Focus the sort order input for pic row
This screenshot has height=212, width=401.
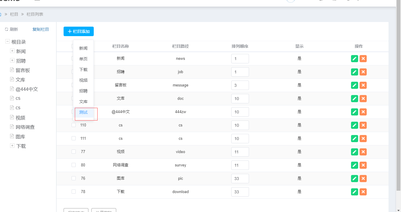click(x=240, y=179)
